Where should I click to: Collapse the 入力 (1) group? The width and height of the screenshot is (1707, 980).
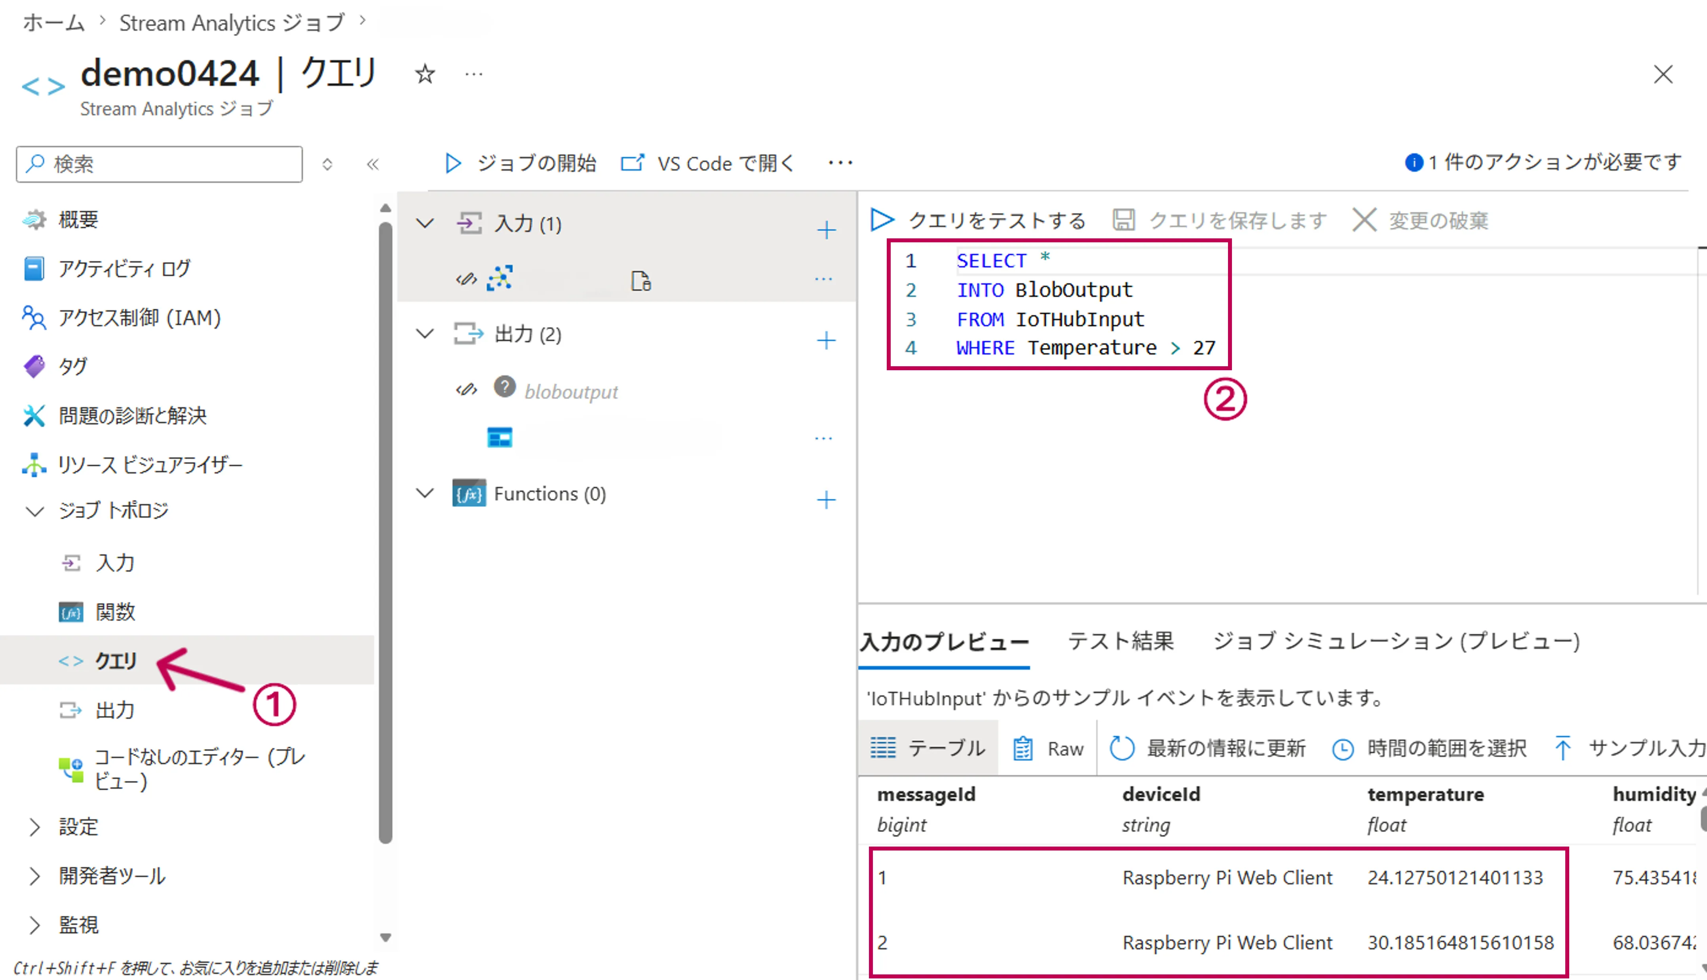click(x=425, y=223)
